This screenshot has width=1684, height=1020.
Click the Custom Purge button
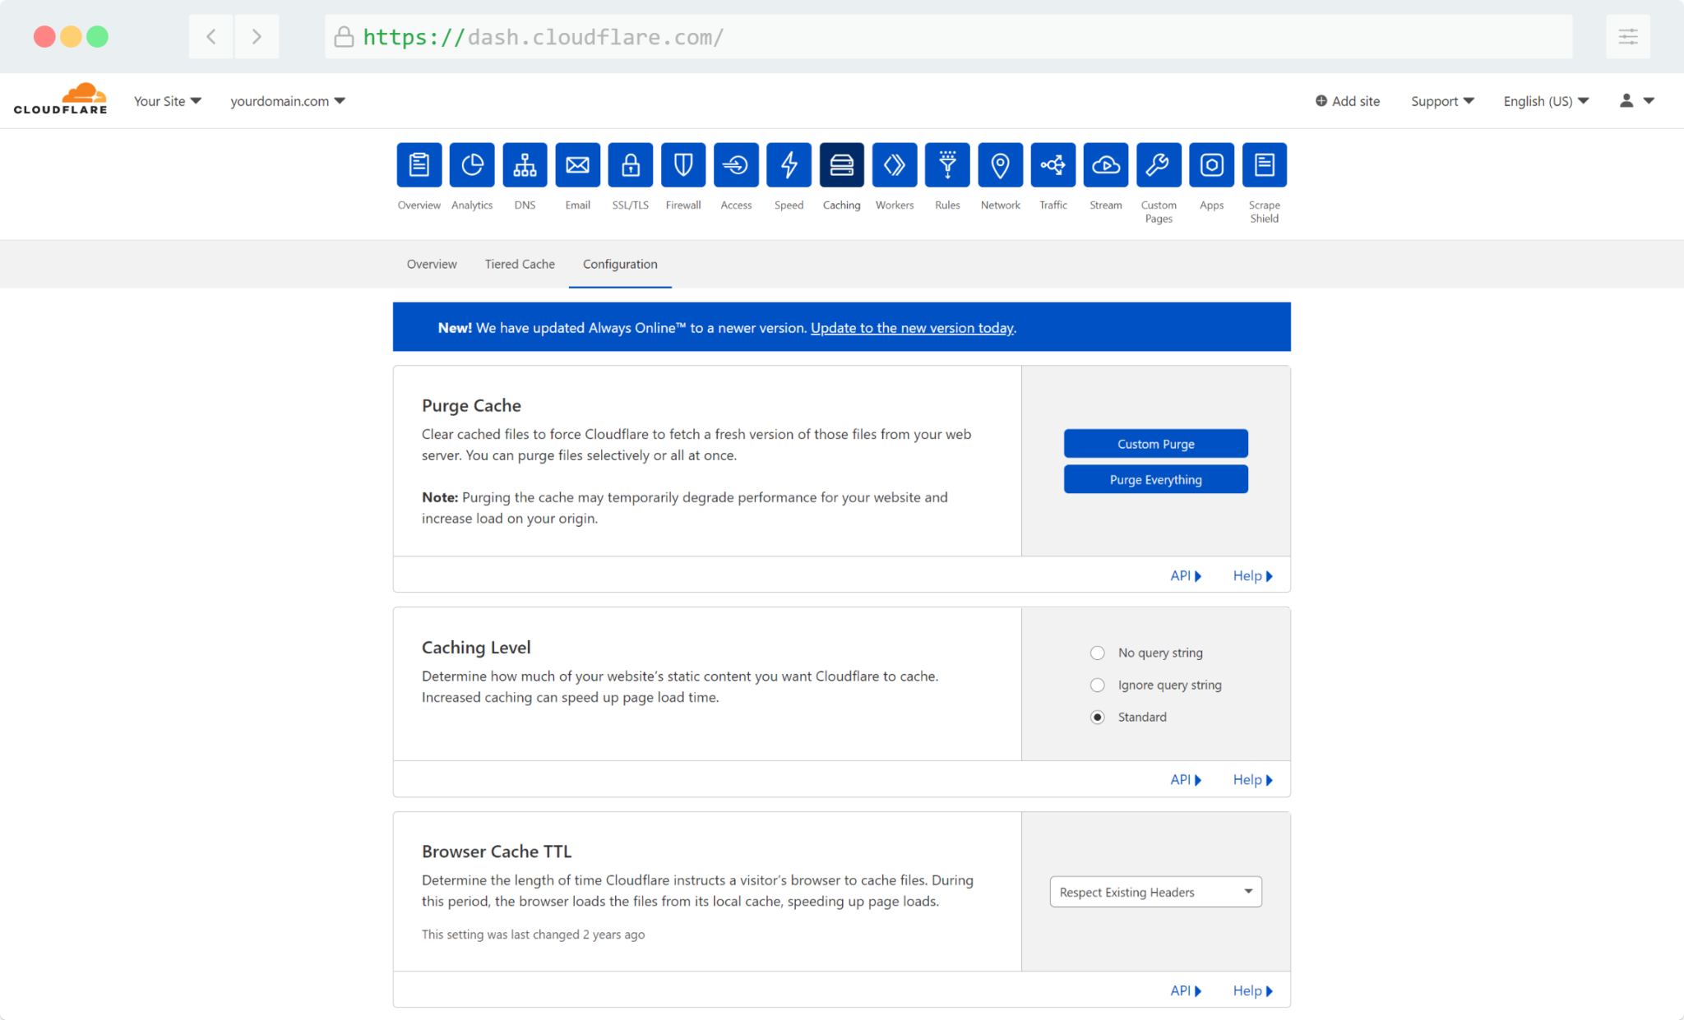point(1155,444)
